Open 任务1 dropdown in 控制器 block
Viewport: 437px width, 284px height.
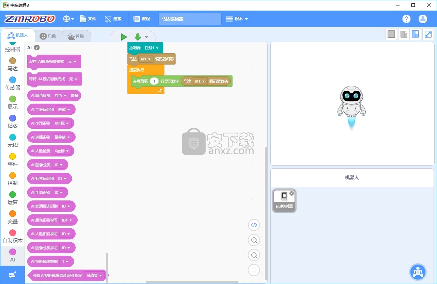[x=152, y=48]
